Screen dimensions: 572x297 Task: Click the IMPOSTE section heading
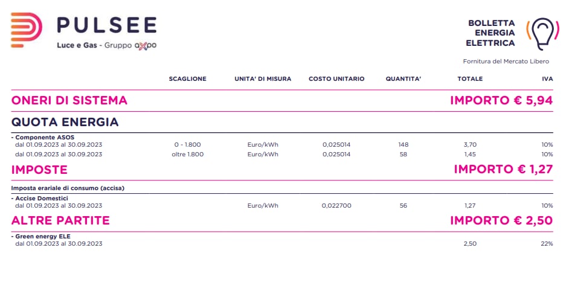tap(39, 170)
